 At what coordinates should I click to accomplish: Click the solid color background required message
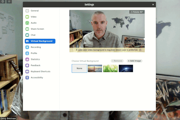(107, 50)
